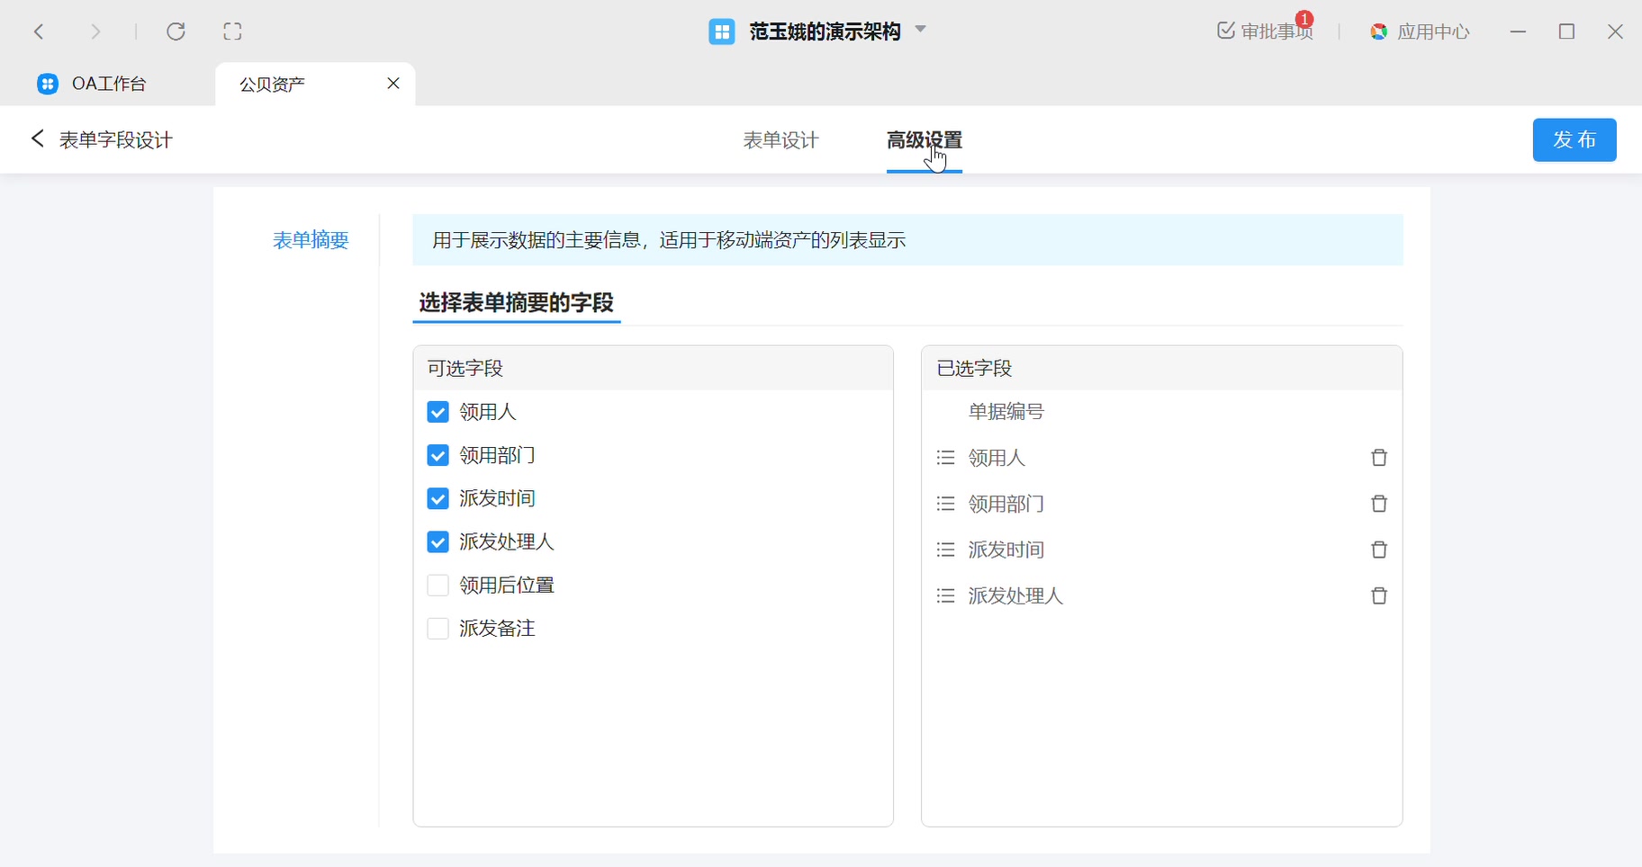Viewport: 1642px width, 867px height.
Task: Delete 派发时间 from selected fields
Action: (x=1378, y=550)
